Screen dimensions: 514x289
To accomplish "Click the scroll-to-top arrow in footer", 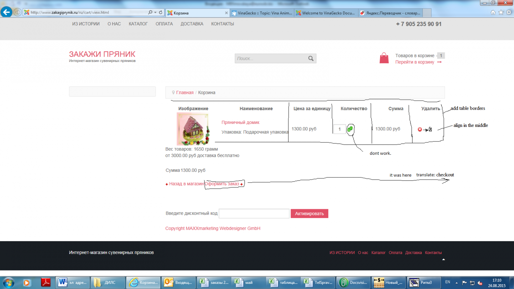I will 443,260.
